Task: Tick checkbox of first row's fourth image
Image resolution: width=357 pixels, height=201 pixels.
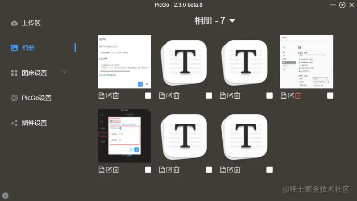Action: [x=330, y=96]
